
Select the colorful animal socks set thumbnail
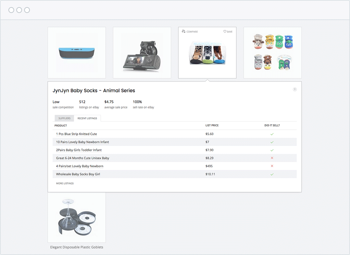(x=272, y=53)
